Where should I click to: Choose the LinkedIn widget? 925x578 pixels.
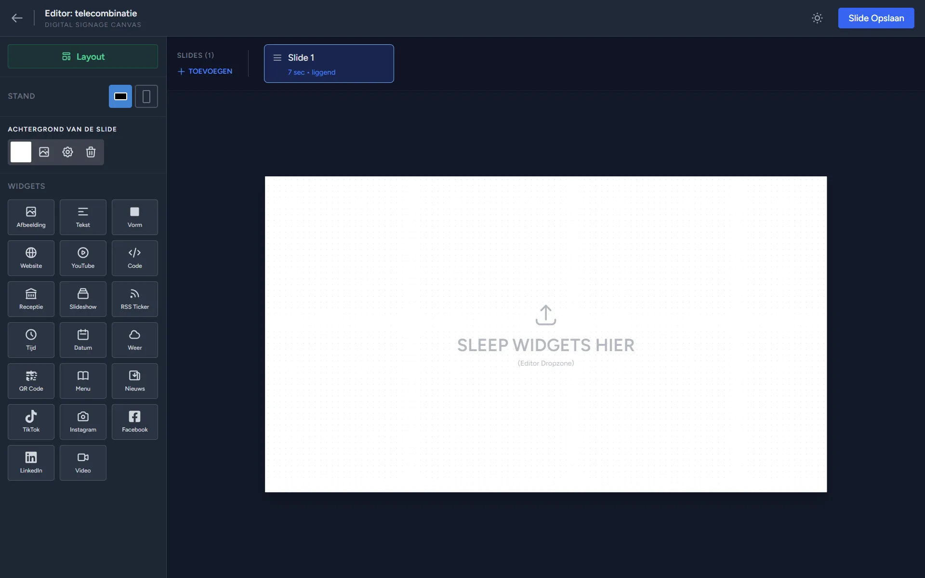pos(31,463)
